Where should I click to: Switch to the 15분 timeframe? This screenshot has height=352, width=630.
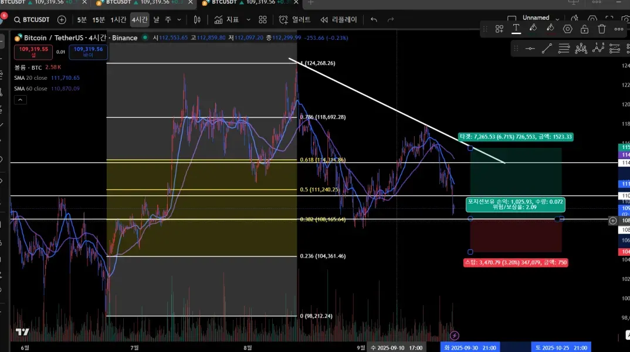pyautogui.click(x=99, y=20)
